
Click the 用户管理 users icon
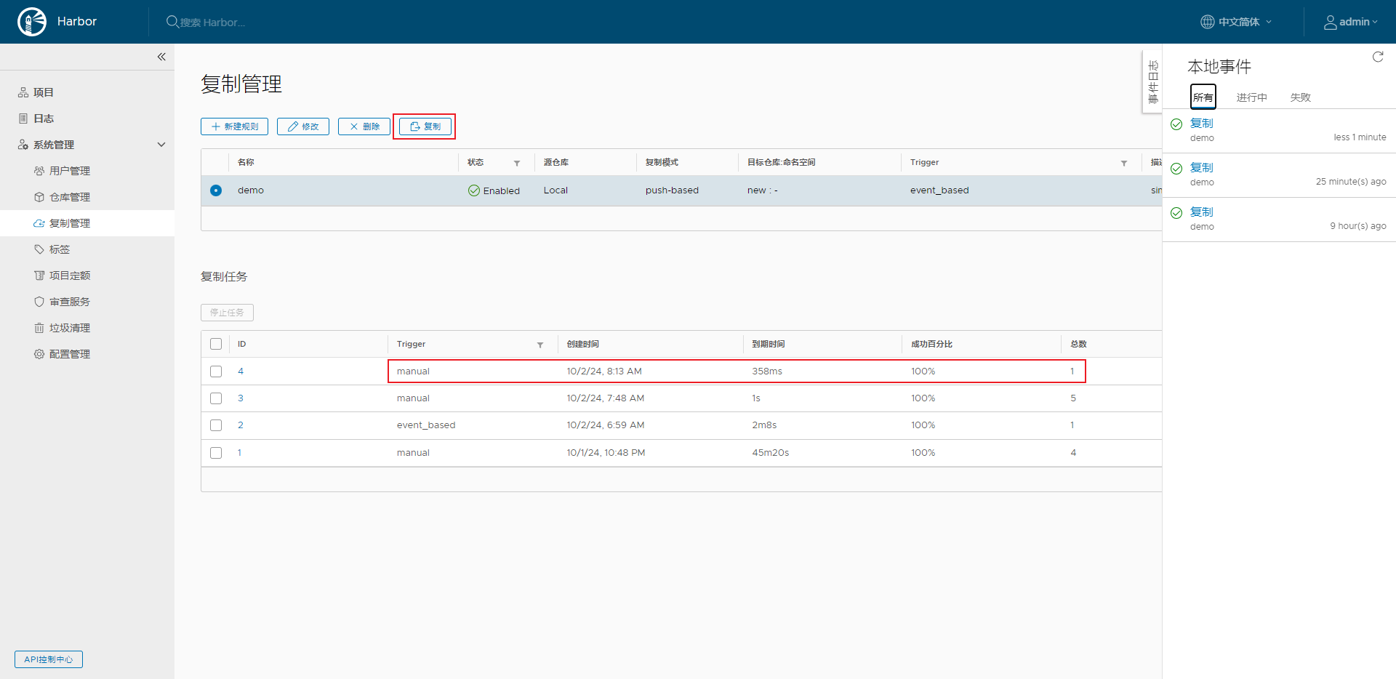click(x=39, y=171)
